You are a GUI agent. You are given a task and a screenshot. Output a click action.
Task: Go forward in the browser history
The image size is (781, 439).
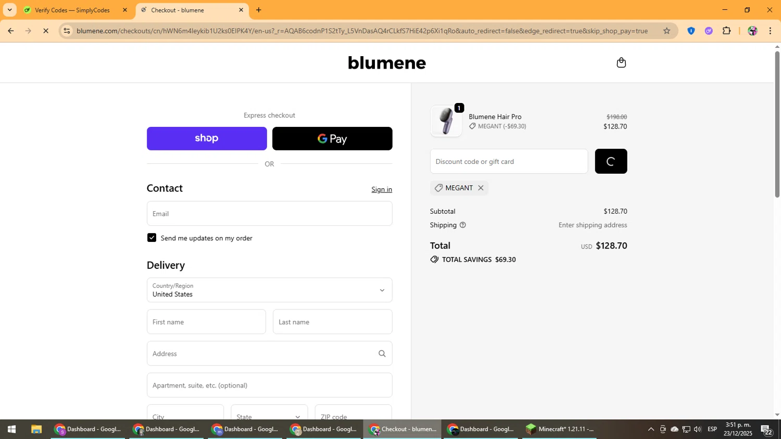pos(29,31)
